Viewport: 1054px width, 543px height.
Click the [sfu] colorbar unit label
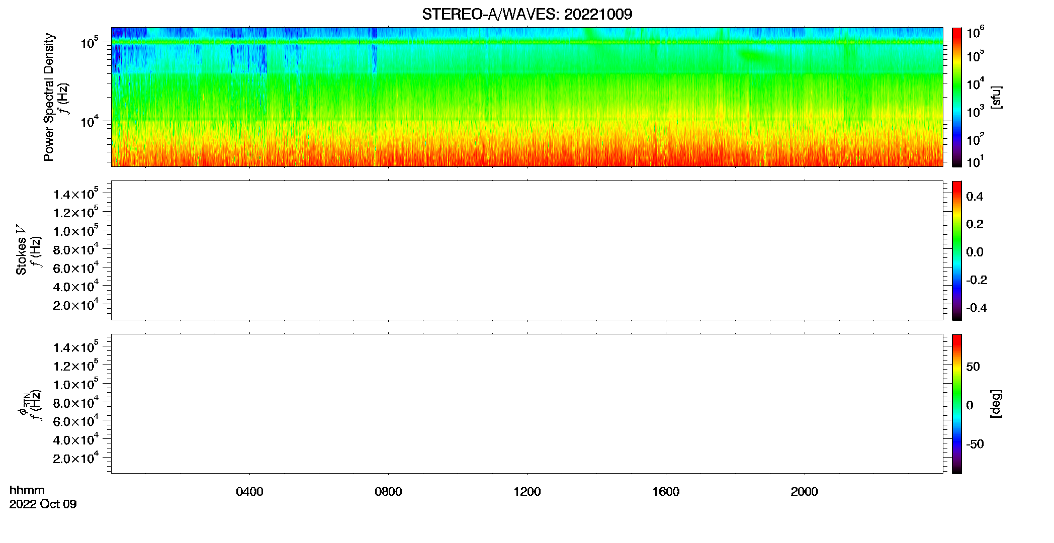point(996,97)
